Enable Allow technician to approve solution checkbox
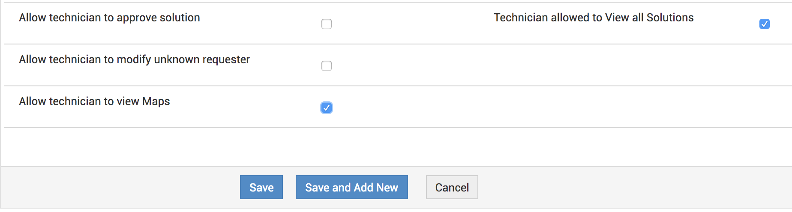 pos(327,24)
